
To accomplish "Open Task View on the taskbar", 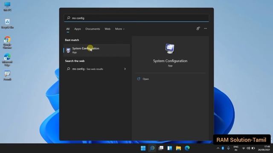I will [161, 148].
